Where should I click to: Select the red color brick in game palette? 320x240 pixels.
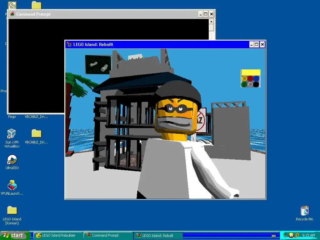click(250, 78)
